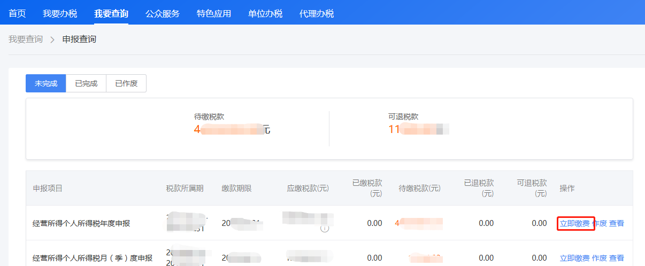Image resolution: width=645 pixels, height=266 pixels.
Task: Click 作废 for 月（季）度申报 row
Action: [x=600, y=258]
